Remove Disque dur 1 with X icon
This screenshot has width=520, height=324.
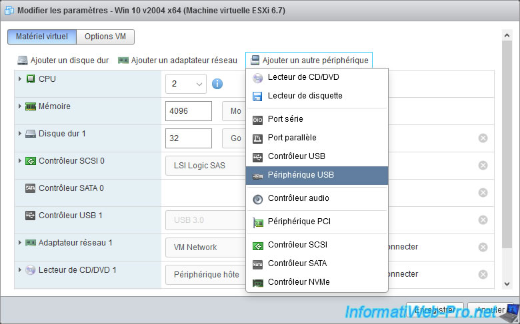(x=483, y=138)
